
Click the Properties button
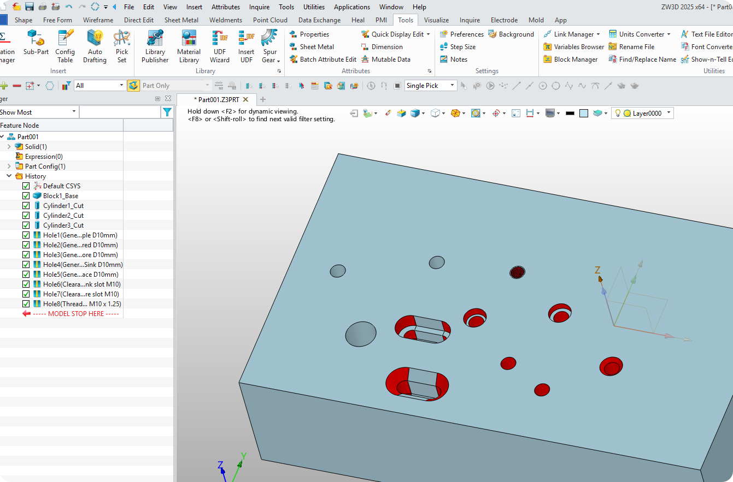point(309,34)
